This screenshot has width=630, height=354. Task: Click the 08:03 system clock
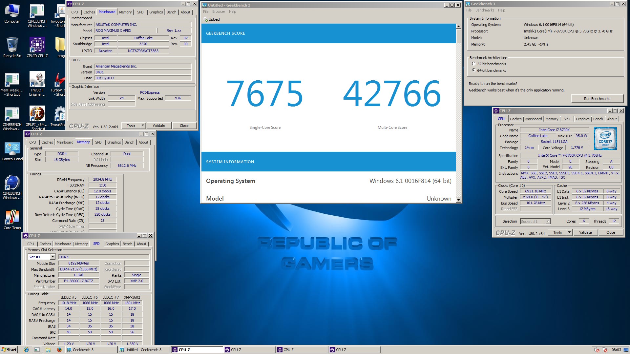point(616,350)
